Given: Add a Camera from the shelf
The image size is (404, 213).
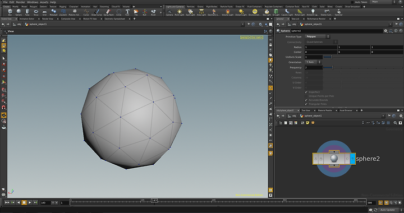Looking at the screenshot, I should click(169, 12).
